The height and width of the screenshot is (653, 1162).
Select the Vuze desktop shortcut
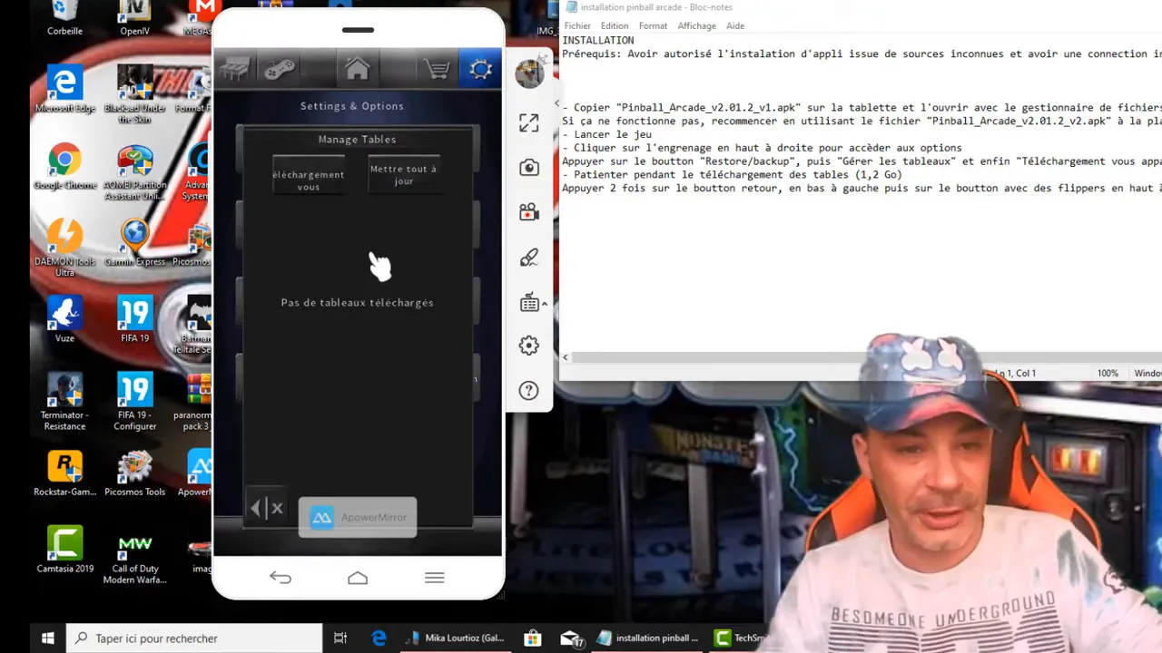(64, 321)
